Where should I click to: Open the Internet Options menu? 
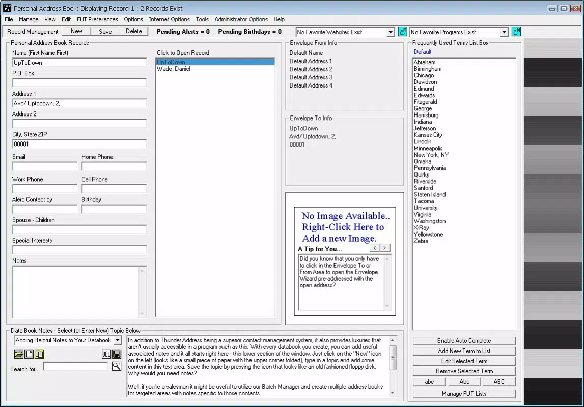[169, 19]
